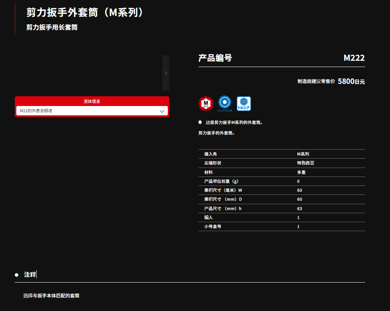Click the round blue Torcia bolt icon
Viewport: 390px width, 311px height.
tap(225, 103)
